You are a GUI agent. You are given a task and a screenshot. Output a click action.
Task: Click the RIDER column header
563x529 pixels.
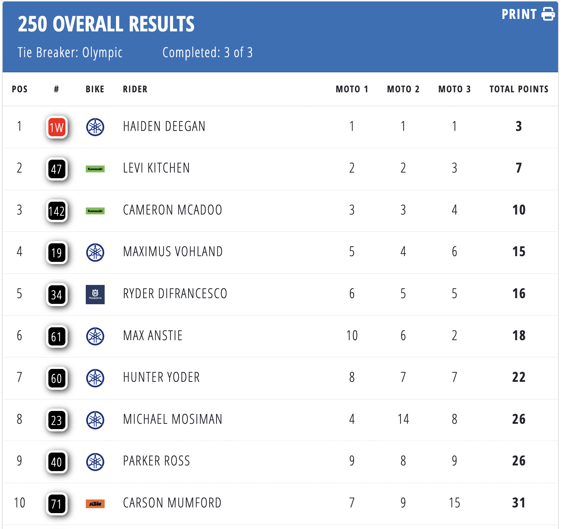point(135,89)
